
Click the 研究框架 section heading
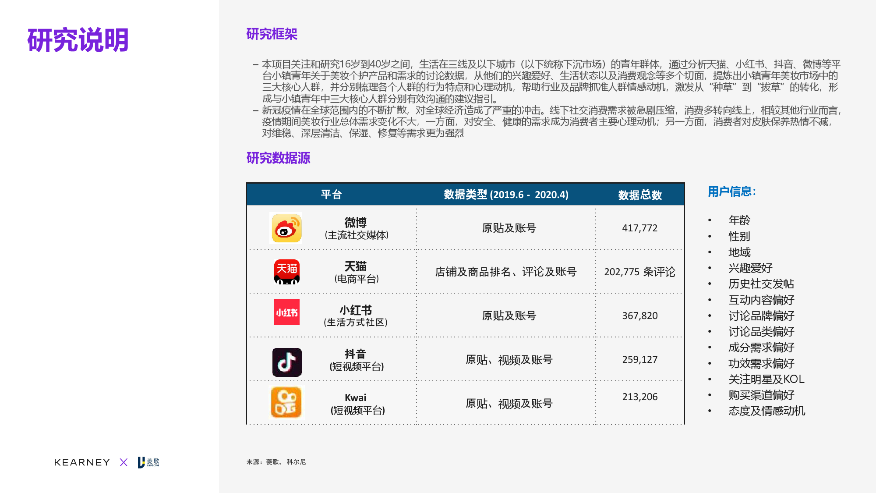tap(272, 34)
